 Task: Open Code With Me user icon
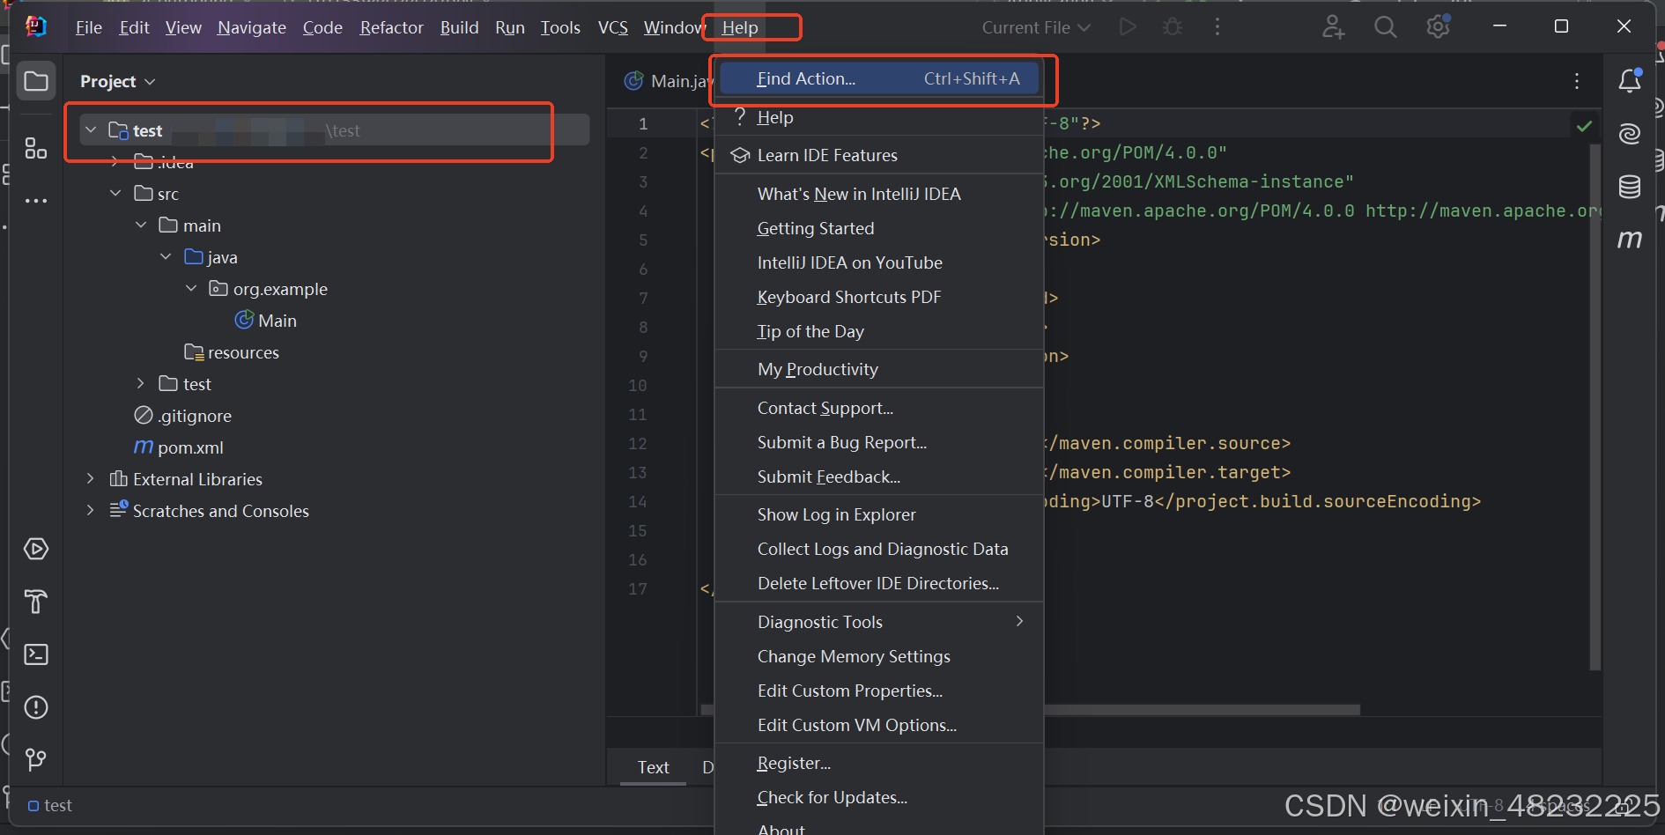(x=1333, y=27)
